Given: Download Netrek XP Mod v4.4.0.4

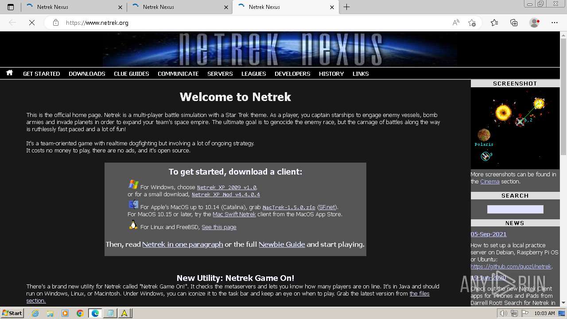Looking at the screenshot, I should pos(225,195).
